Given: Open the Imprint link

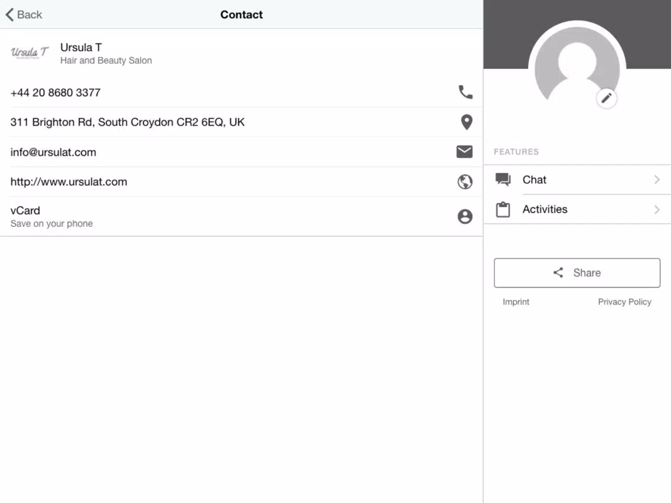Looking at the screenshot, I should tap(516, 302).
